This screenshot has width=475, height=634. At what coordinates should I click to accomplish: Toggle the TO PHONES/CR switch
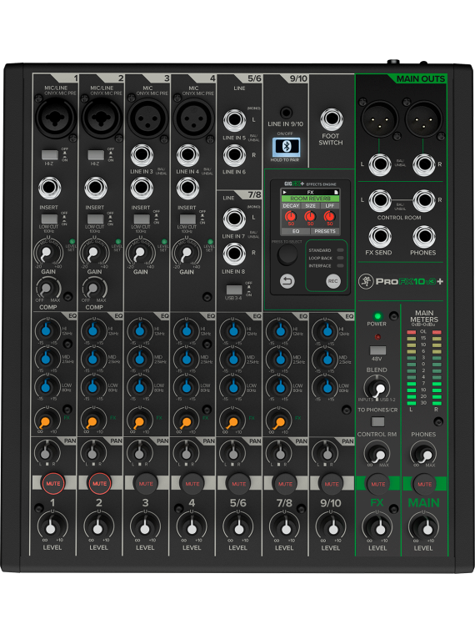click(377, 422)
